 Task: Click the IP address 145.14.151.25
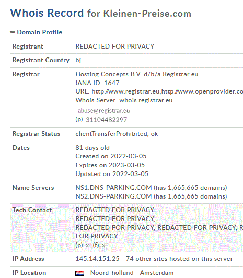tap(98, 259)
